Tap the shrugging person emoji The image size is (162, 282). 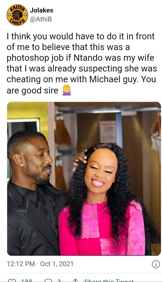(x=66, y=90)
